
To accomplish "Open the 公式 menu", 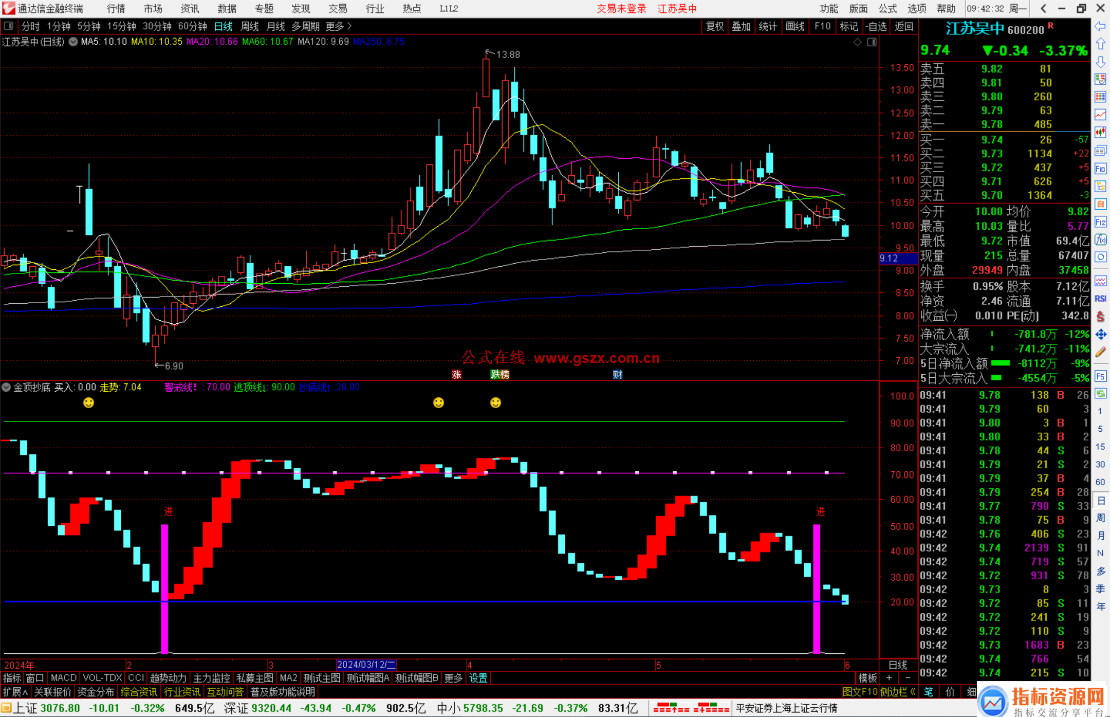I will [x=887, y=9].
